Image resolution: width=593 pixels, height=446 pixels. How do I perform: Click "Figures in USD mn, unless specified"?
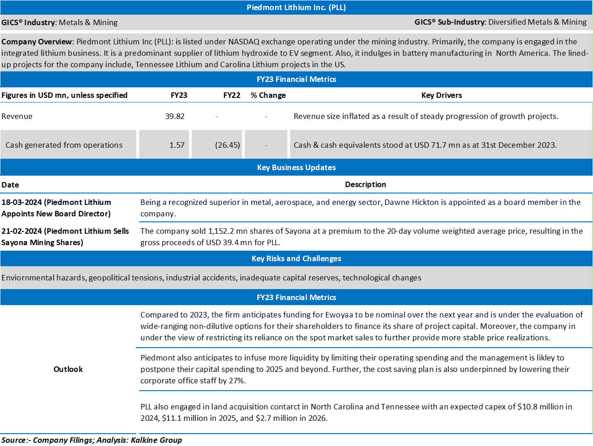coord(65,95)
